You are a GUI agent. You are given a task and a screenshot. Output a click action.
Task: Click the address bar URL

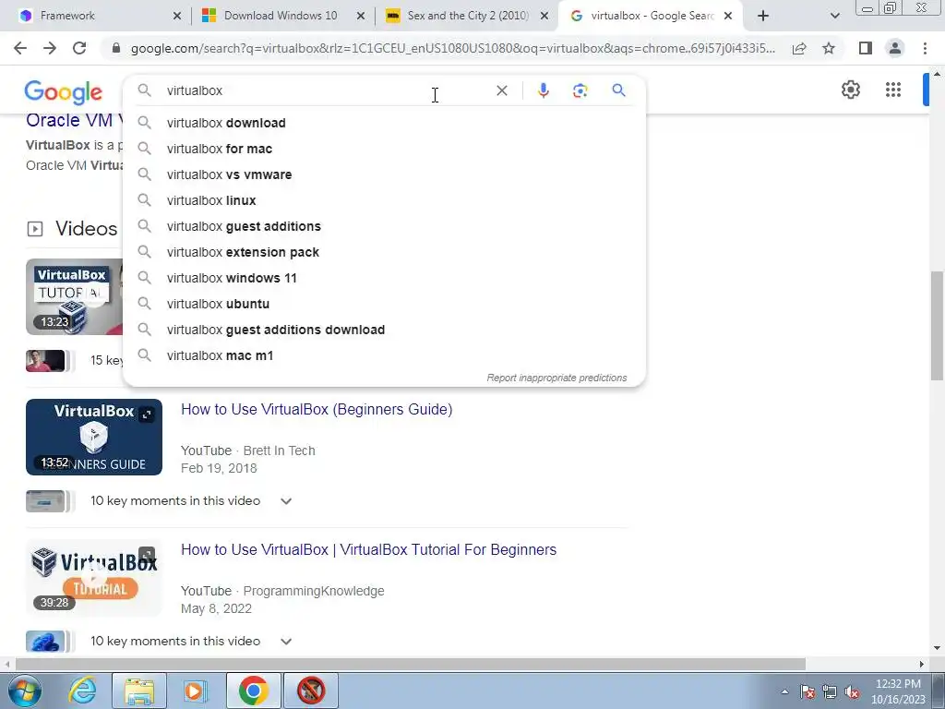tap(452, 48)
